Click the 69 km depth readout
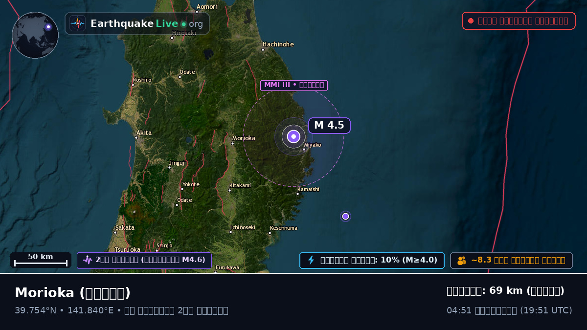Screen dimensions: 587x330 [x=505, y=291]
